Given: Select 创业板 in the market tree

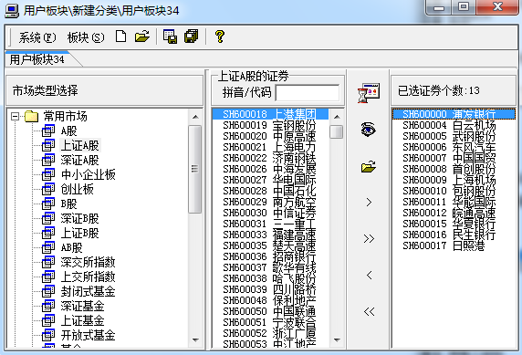Looking at the screenshot, I should tap(77, 189).
